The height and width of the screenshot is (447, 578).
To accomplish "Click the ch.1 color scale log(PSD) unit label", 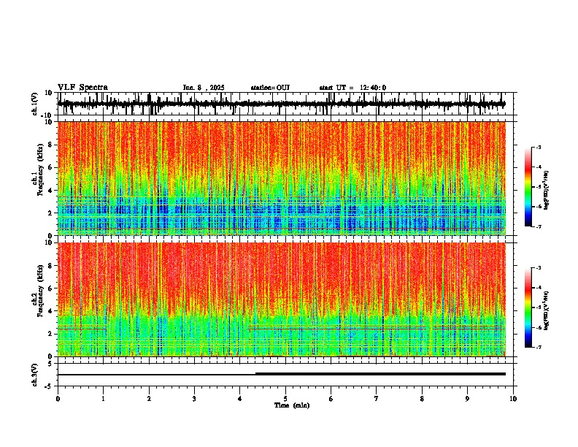I will point(547,191).
